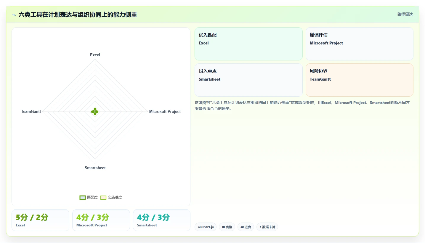
Task: Click the lightning icon beside the title
Action: (x=14, y=15)
